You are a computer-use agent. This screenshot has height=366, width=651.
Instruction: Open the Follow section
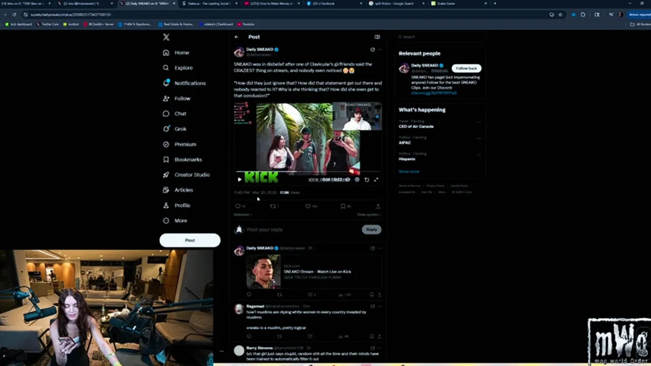click(x=176, y=98)
